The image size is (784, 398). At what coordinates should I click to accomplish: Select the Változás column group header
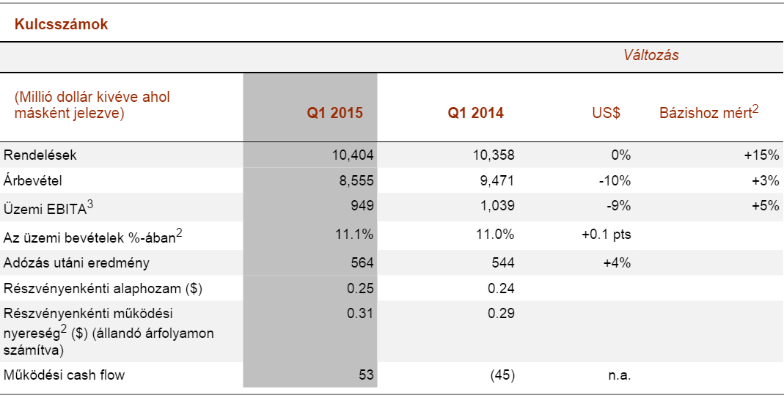[x=651, y=56]
